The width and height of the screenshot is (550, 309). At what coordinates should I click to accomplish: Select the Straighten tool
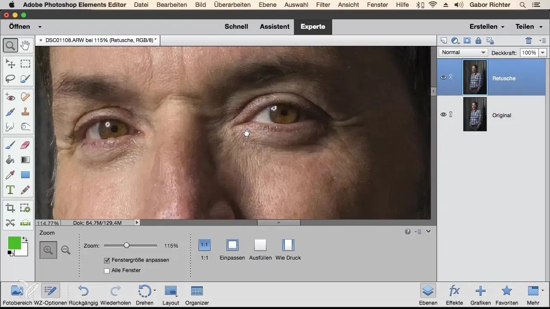tap(25, 223)
